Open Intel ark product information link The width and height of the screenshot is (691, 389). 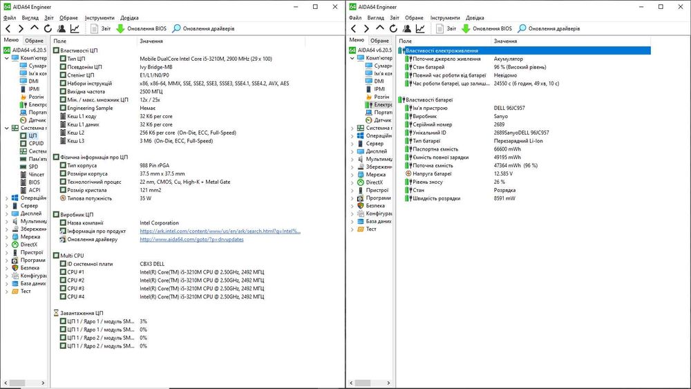[220, 231]
